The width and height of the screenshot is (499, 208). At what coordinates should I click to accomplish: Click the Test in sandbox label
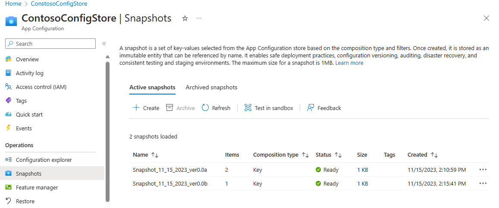(x=274, y=108)
